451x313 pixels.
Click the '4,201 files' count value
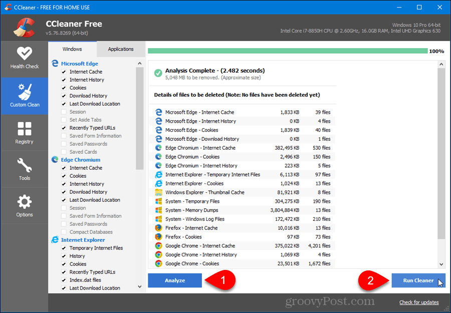[x=319, y=246]
